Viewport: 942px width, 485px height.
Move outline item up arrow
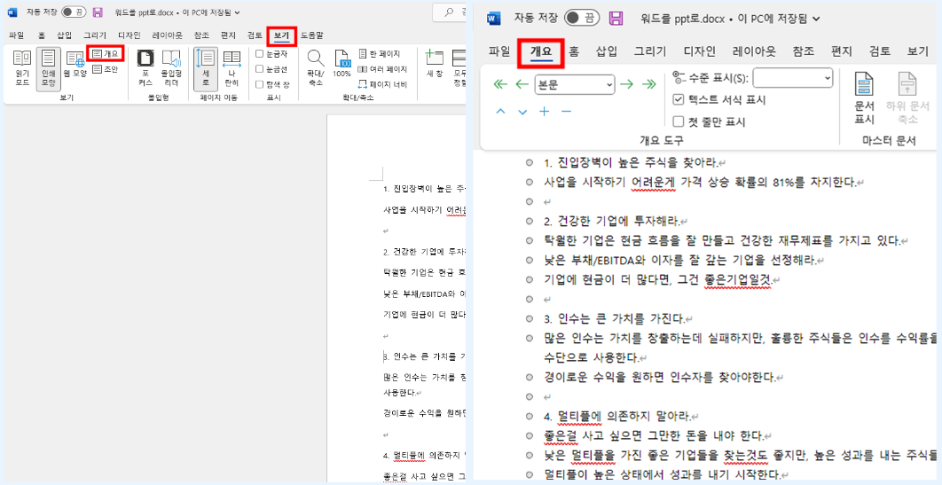[x=501, y=112]
